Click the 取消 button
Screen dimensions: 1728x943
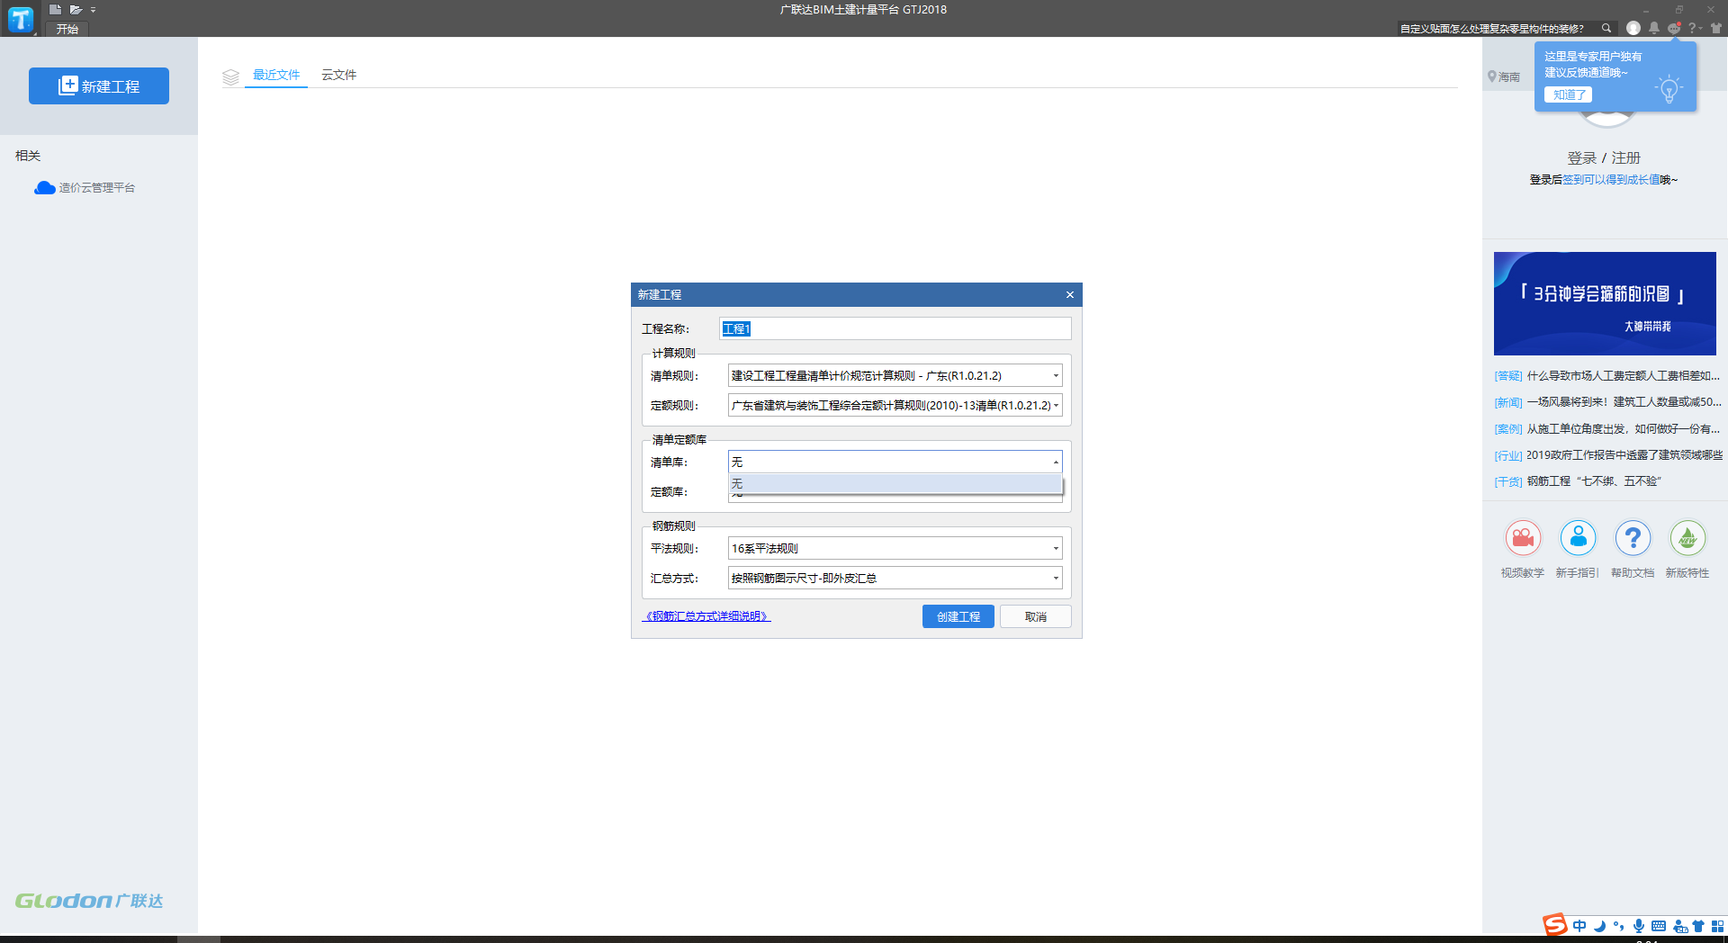click(x=1036, y=616)
